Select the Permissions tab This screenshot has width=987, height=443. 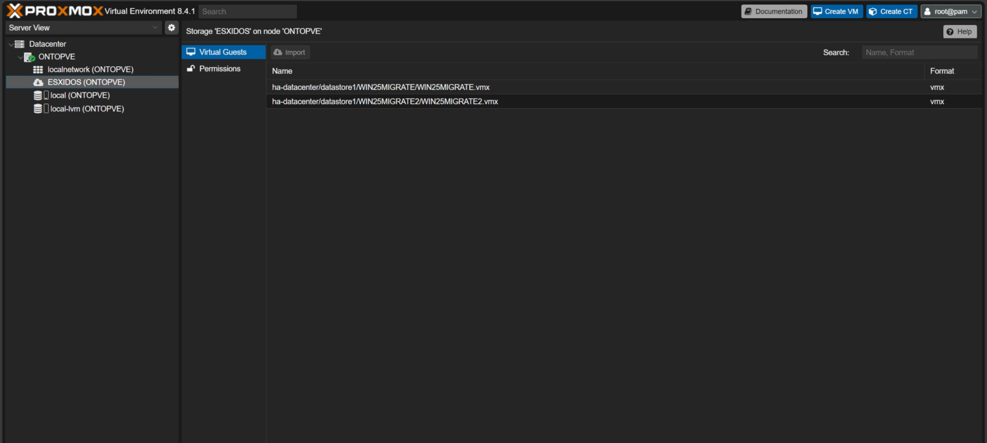click(224, 69)
